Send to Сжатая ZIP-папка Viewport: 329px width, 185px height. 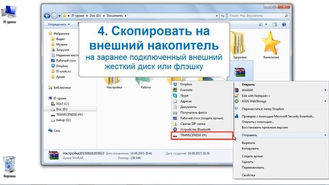[x=202, y=124]
